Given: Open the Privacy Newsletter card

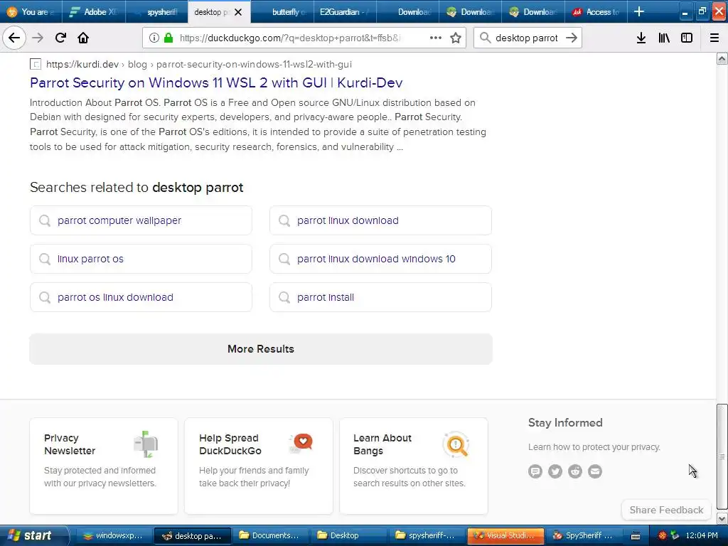Looking at the screenshot, I should point(104,466).
